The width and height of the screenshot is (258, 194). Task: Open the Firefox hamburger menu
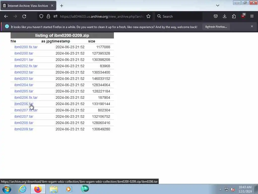tap(252, 16)
